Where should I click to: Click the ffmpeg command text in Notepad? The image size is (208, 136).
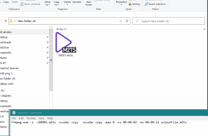point(99,122)
